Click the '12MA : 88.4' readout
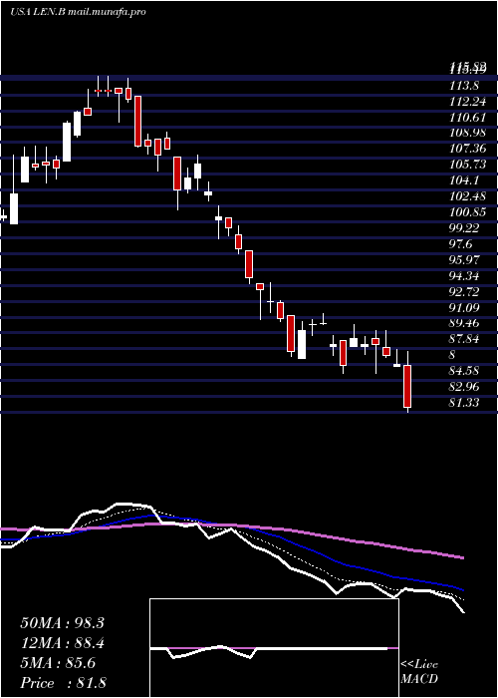This screenshot has width=498, height=698. [x=62, y=644]
